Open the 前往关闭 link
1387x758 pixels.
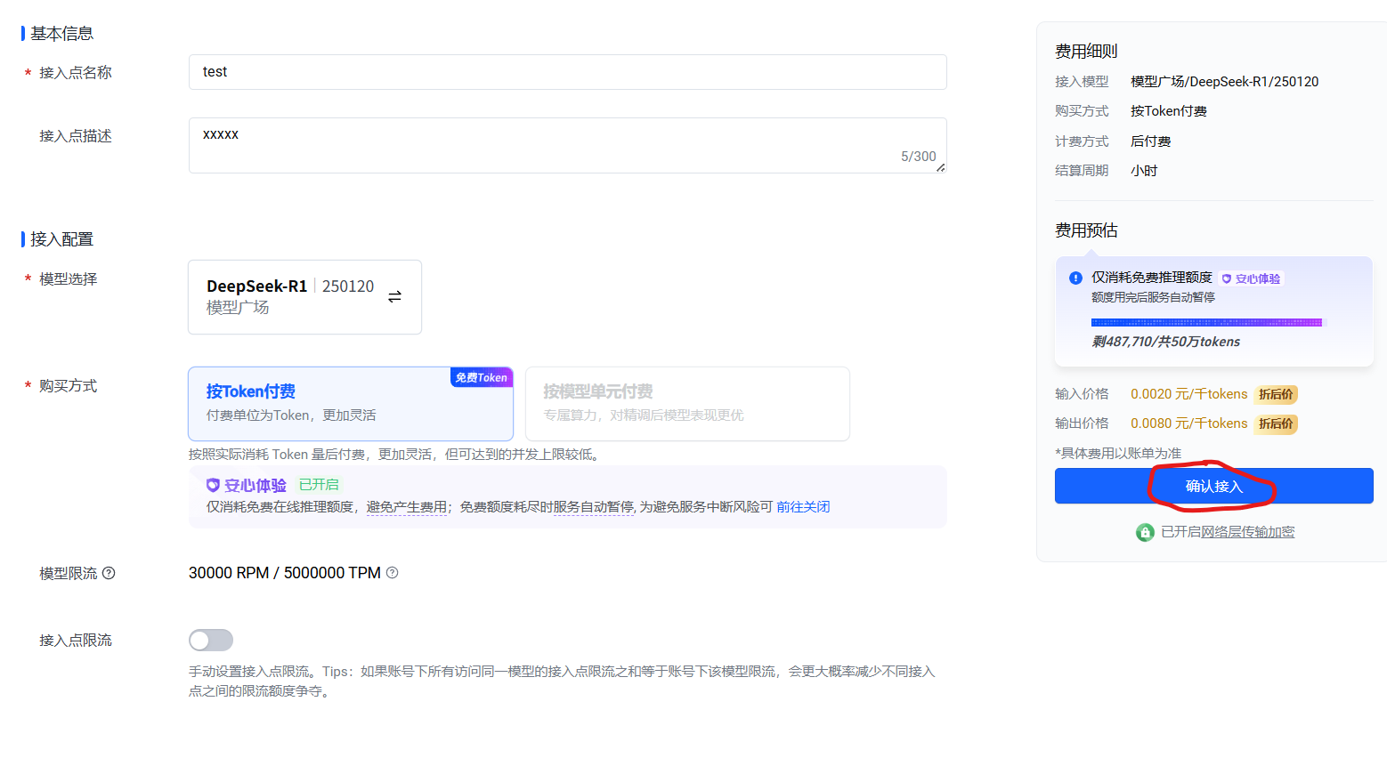coord(803,507)
